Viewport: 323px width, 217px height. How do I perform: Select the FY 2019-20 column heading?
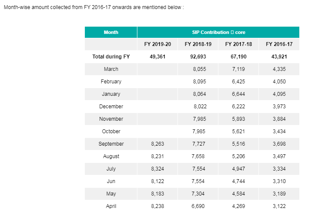(158, 44)
